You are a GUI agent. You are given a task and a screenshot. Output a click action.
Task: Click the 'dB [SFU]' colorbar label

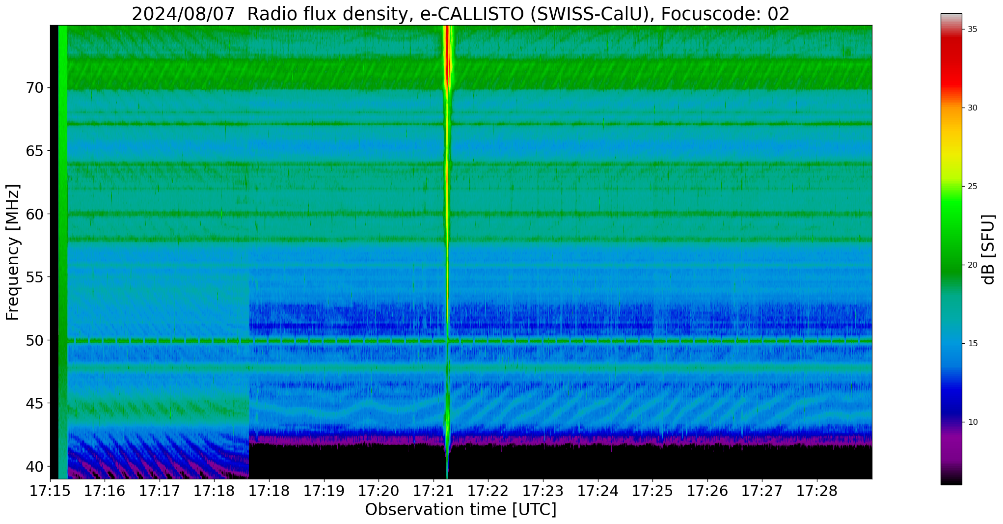(x=989, y=249)
